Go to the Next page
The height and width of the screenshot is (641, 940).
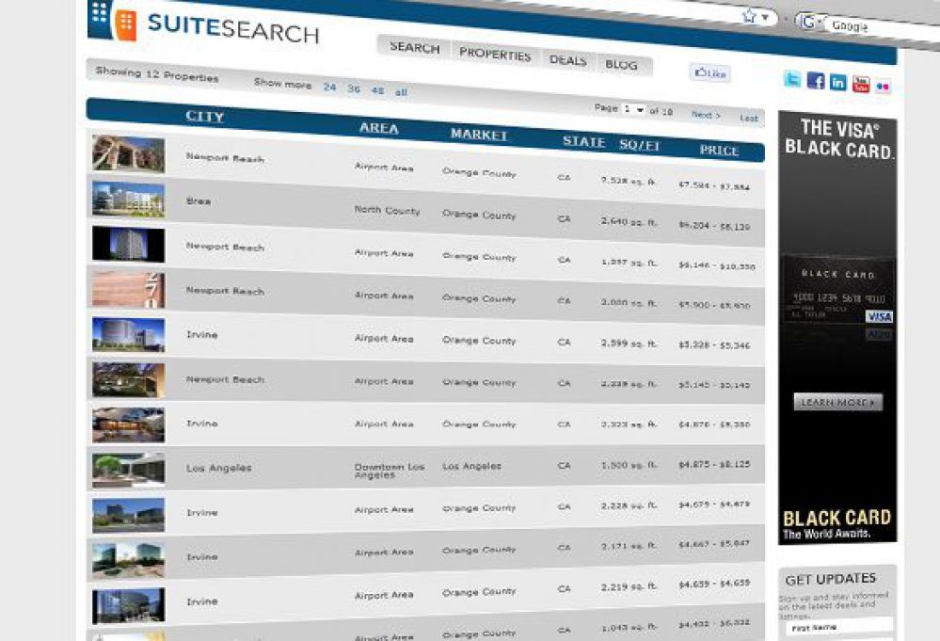coord(707,115)
